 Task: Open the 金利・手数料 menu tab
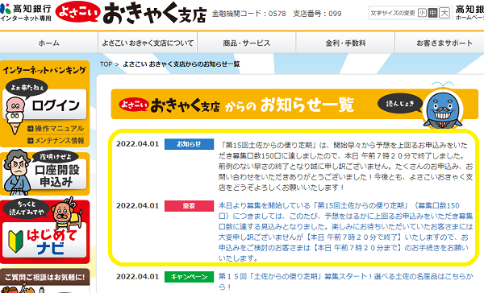[x=345, y=43]
